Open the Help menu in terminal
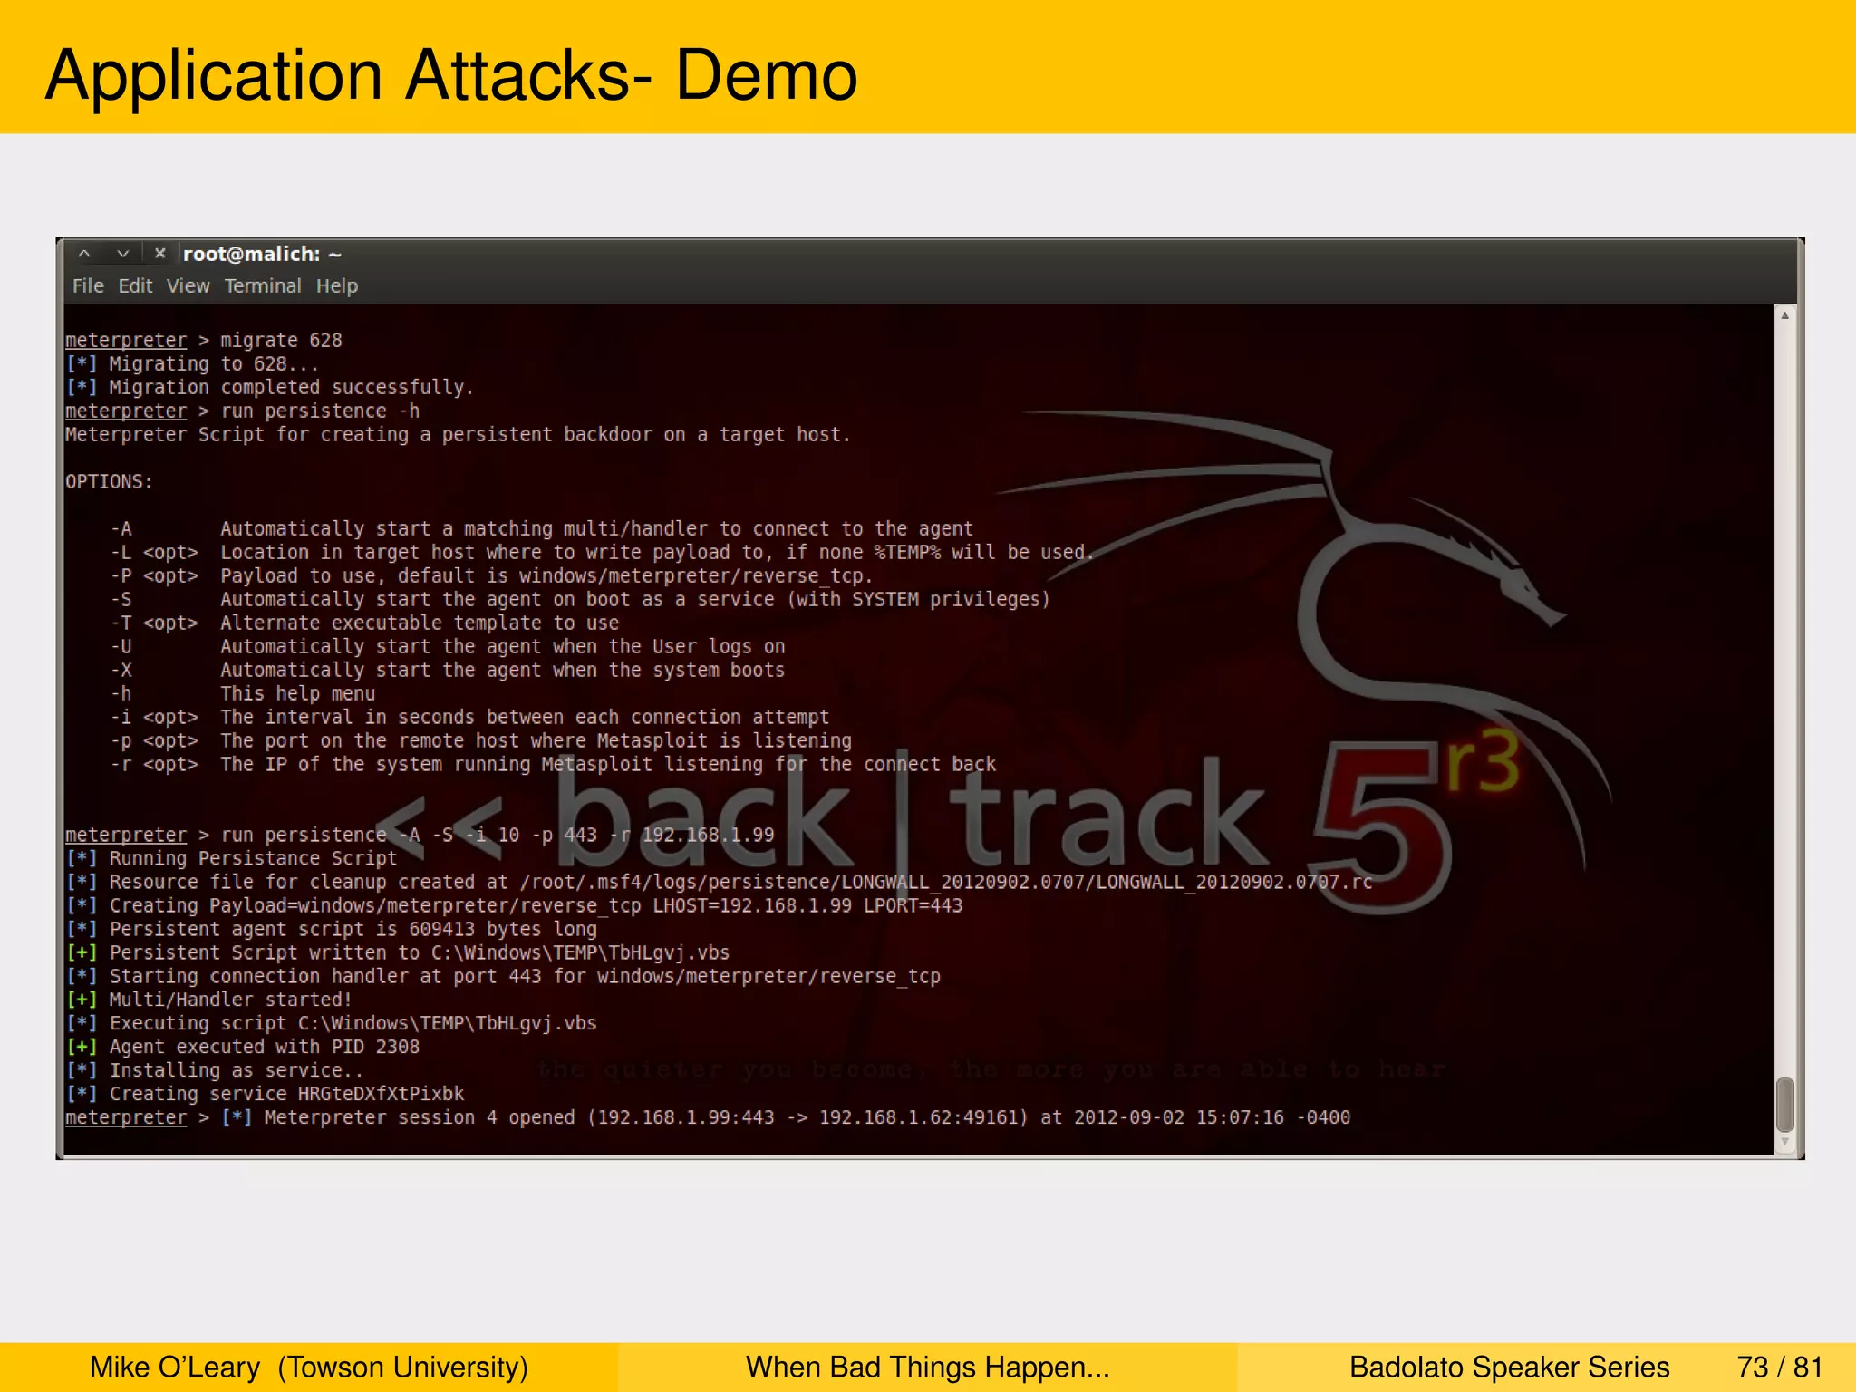The height and width of the screenshot is (1392, 1856). pos(337,286)
